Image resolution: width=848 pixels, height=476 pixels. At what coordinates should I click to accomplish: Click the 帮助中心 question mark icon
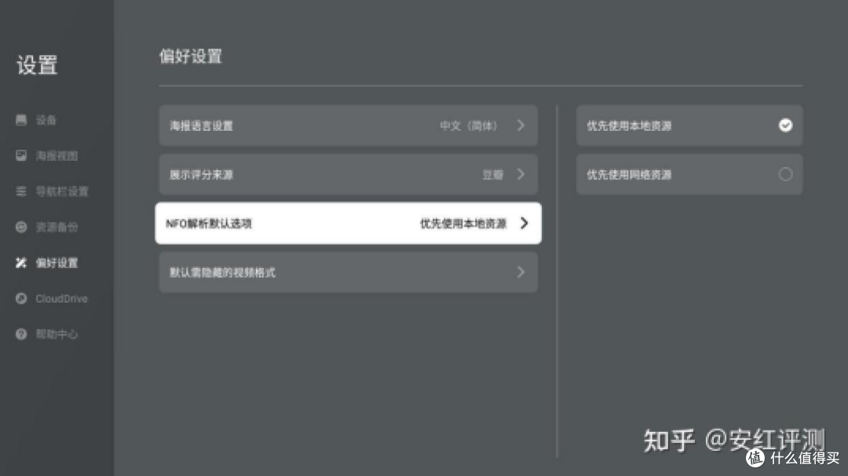pyautogui.click(x=21, y=334)
